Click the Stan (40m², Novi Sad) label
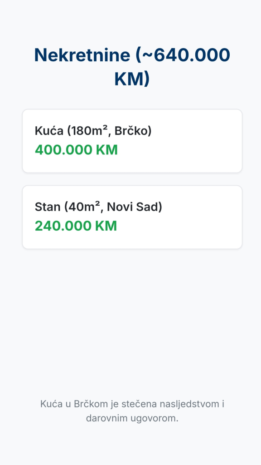This screenshot has width=261, height=465. 98,207
